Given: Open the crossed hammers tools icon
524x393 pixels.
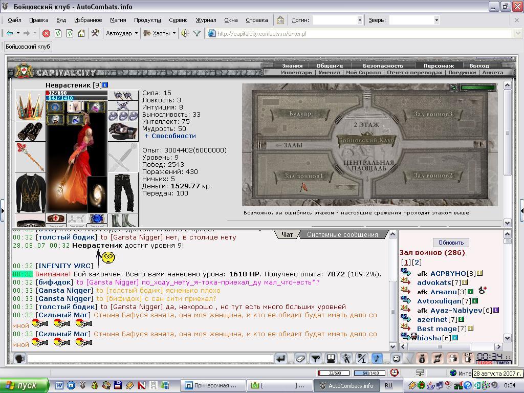Looking at the screenshot, I should pos(96,33).
